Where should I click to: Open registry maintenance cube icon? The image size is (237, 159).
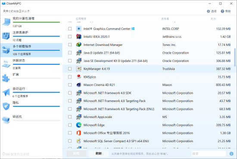(6, 36)
